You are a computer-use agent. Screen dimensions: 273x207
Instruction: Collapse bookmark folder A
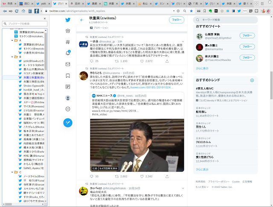pos(12,40)
